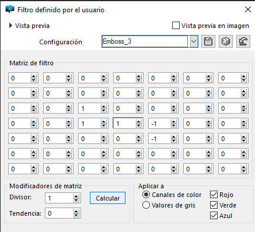Image resolution: width=255 pixels, height=232 pixels.
Task: Select the Valores de gris radio option
Action: click(x=146, y=205)
